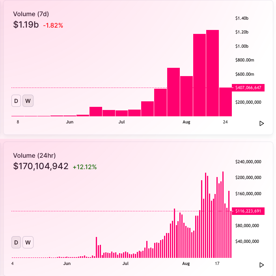Click the $407,066,647 price label
This screenshot has height=276, width=276.
248,88
